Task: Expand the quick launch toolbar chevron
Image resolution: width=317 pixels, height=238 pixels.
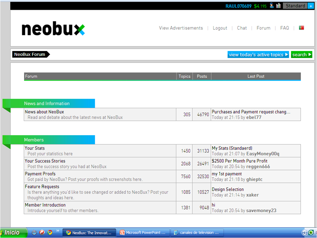Action: (58, 231)
